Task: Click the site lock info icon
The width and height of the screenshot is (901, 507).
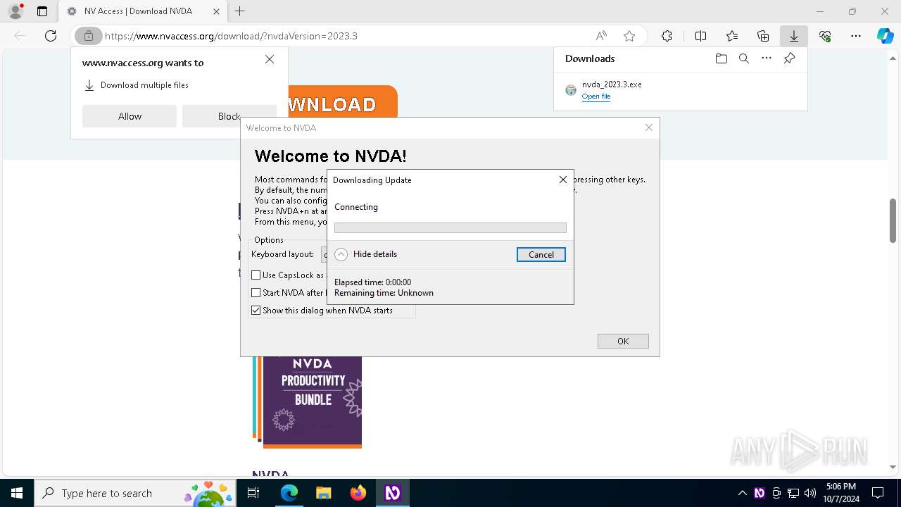Action: (x=88, y=36)
